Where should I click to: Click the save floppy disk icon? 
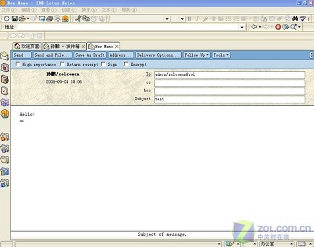(x=14, y=18)
